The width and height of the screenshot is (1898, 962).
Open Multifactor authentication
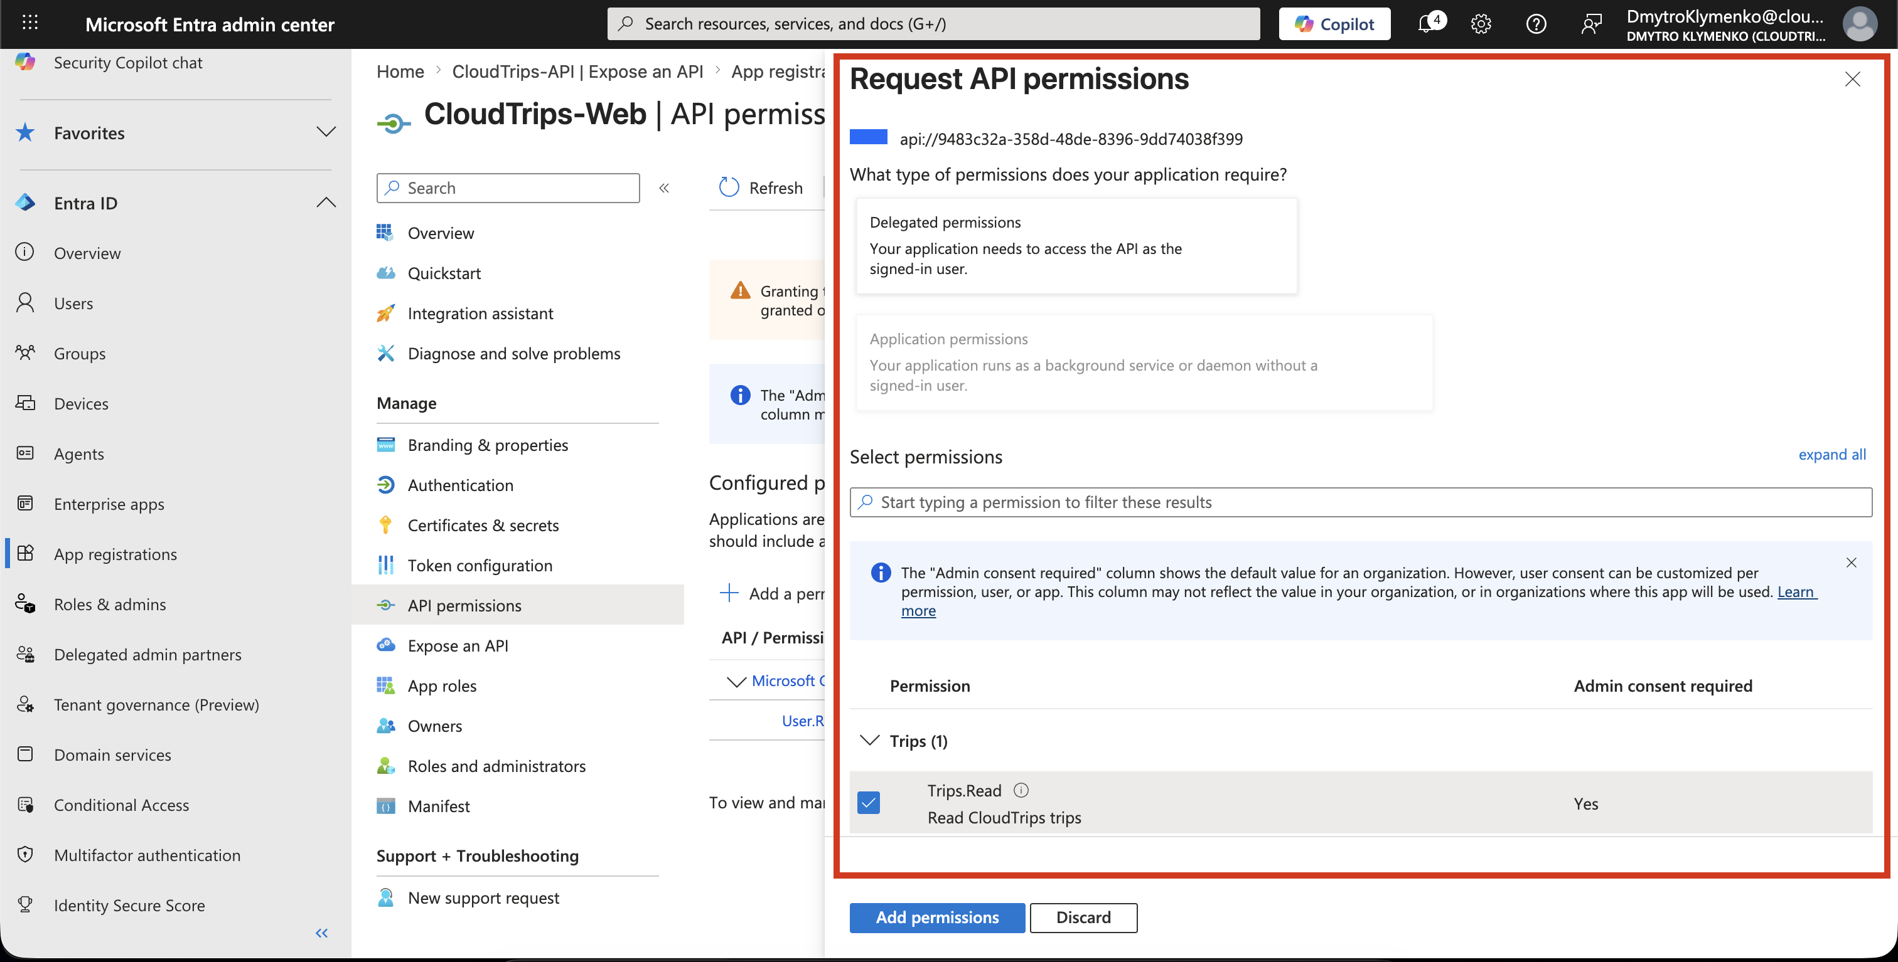point(147,855)
